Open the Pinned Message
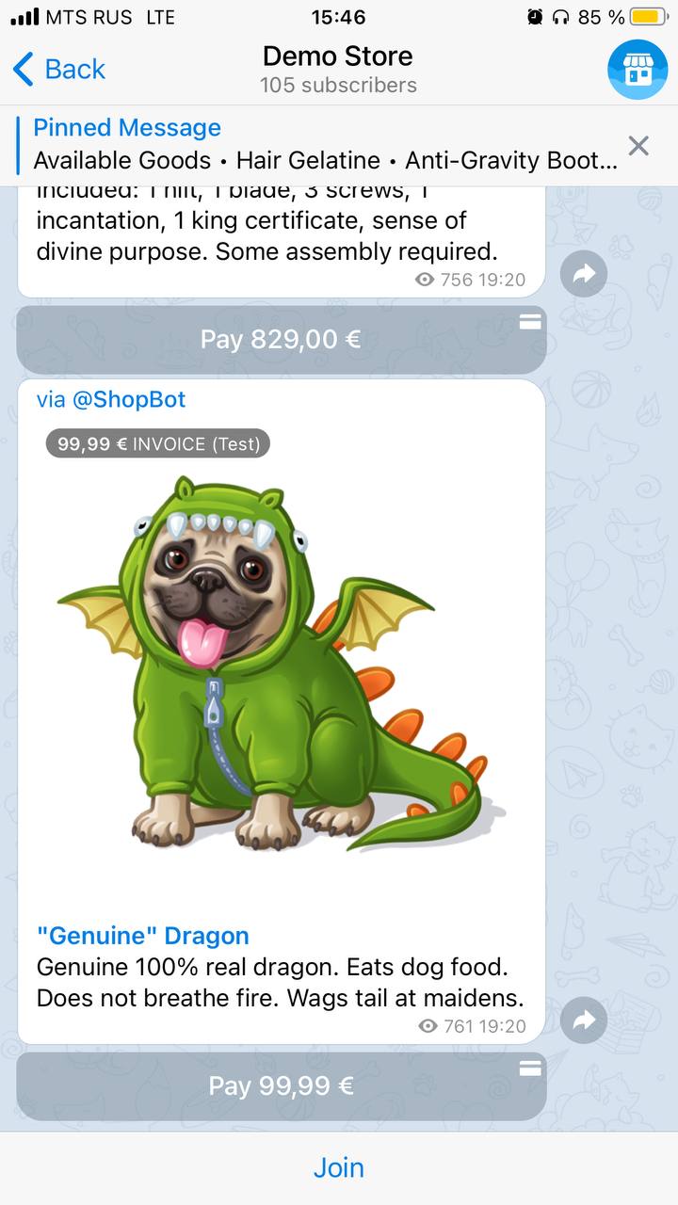The image size is (678, 1205). 325,145
